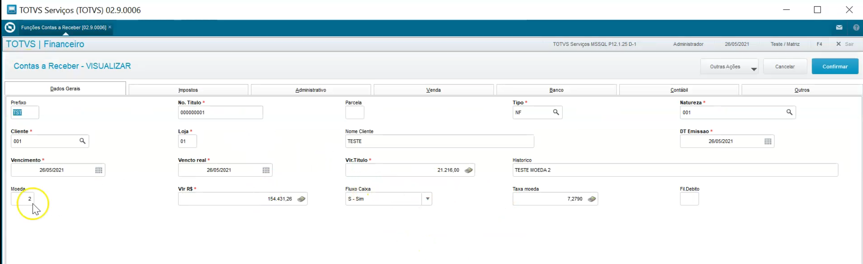Open Natureza field lookup magnifier
Viewport: 863px width, 264px height.
click(789, 112)
